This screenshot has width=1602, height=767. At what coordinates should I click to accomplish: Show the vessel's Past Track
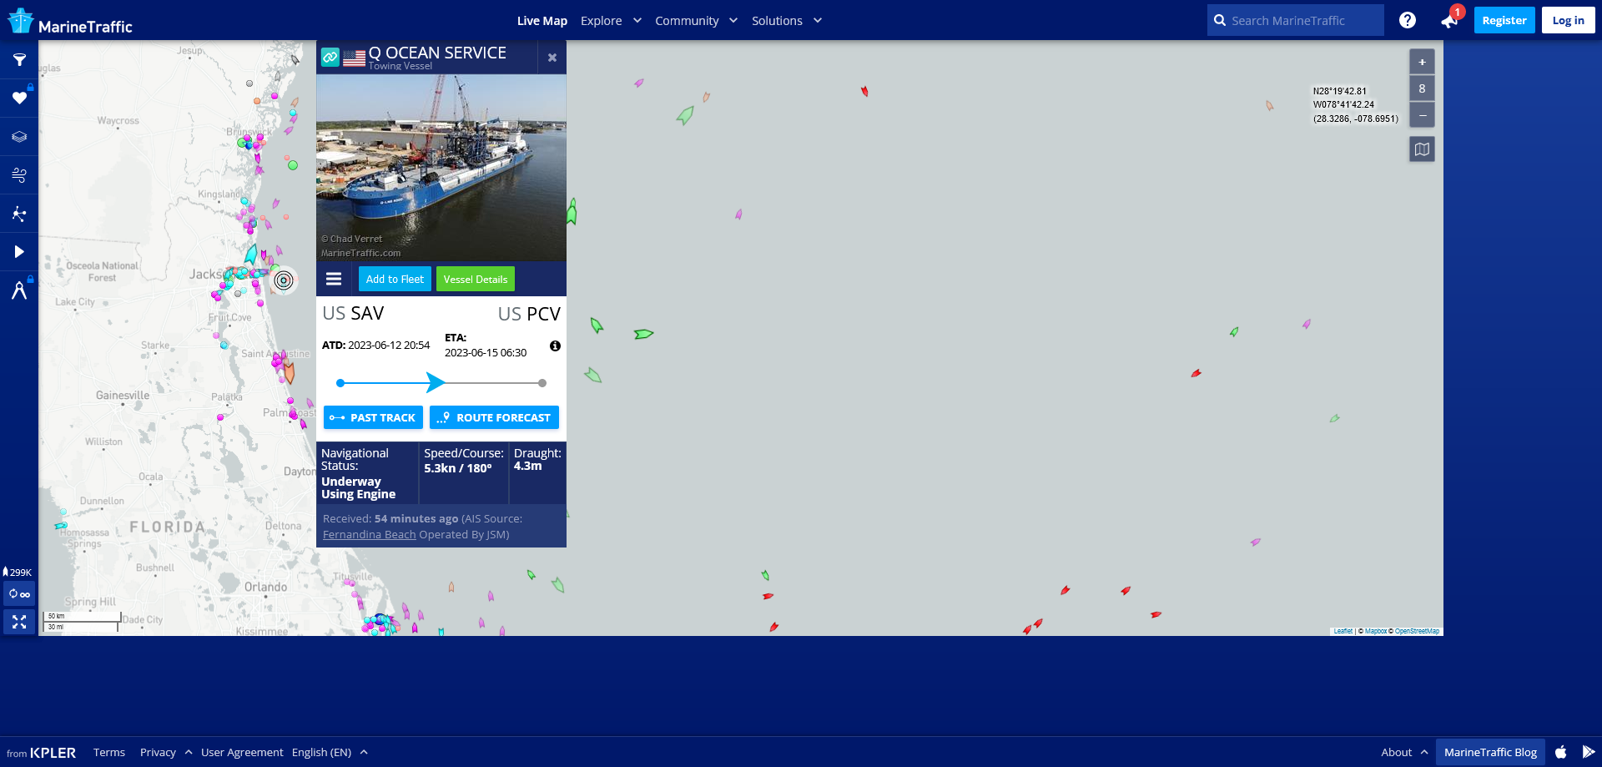coord(373,417)
